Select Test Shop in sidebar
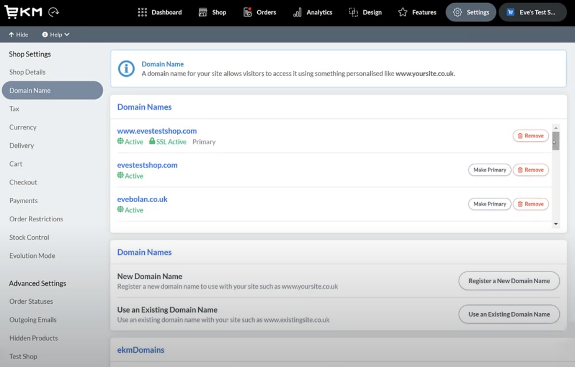575x367 pixels. click(x=23, y=356)
